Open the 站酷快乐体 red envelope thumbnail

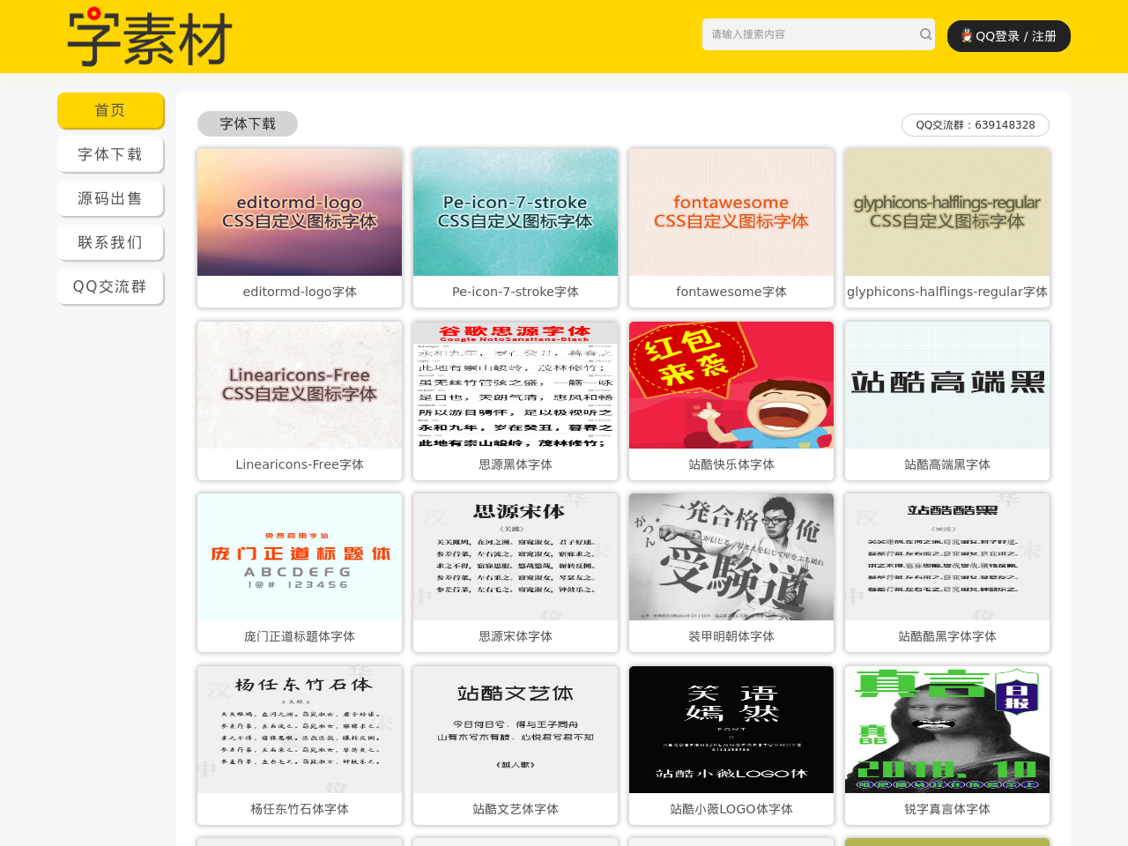731,385
